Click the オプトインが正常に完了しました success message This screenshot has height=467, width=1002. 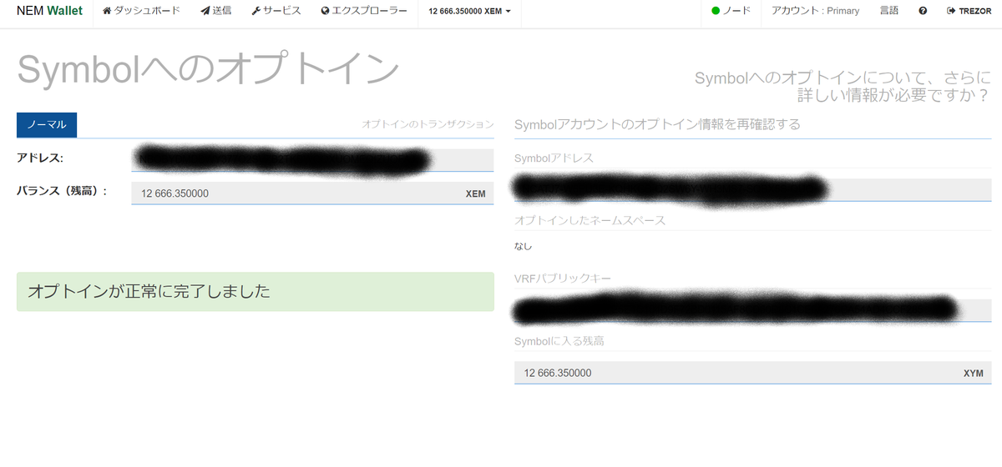256,292
